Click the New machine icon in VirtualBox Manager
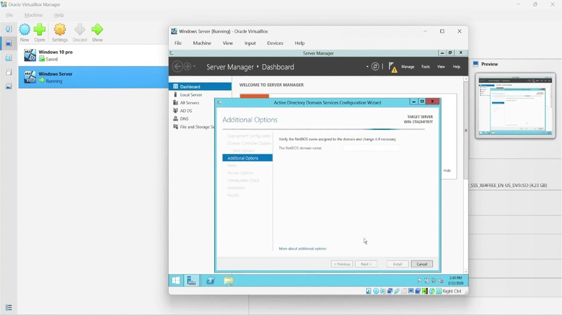 point(25,30)
